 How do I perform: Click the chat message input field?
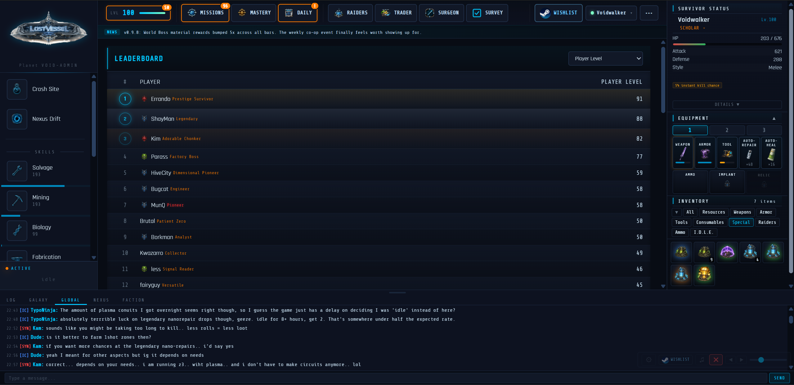pos(386,378)
